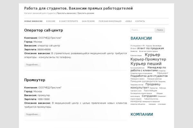Viewport: 193px width, 128px height.
Task: Select the Тайный покупатель tag
Action: point(151,99)
